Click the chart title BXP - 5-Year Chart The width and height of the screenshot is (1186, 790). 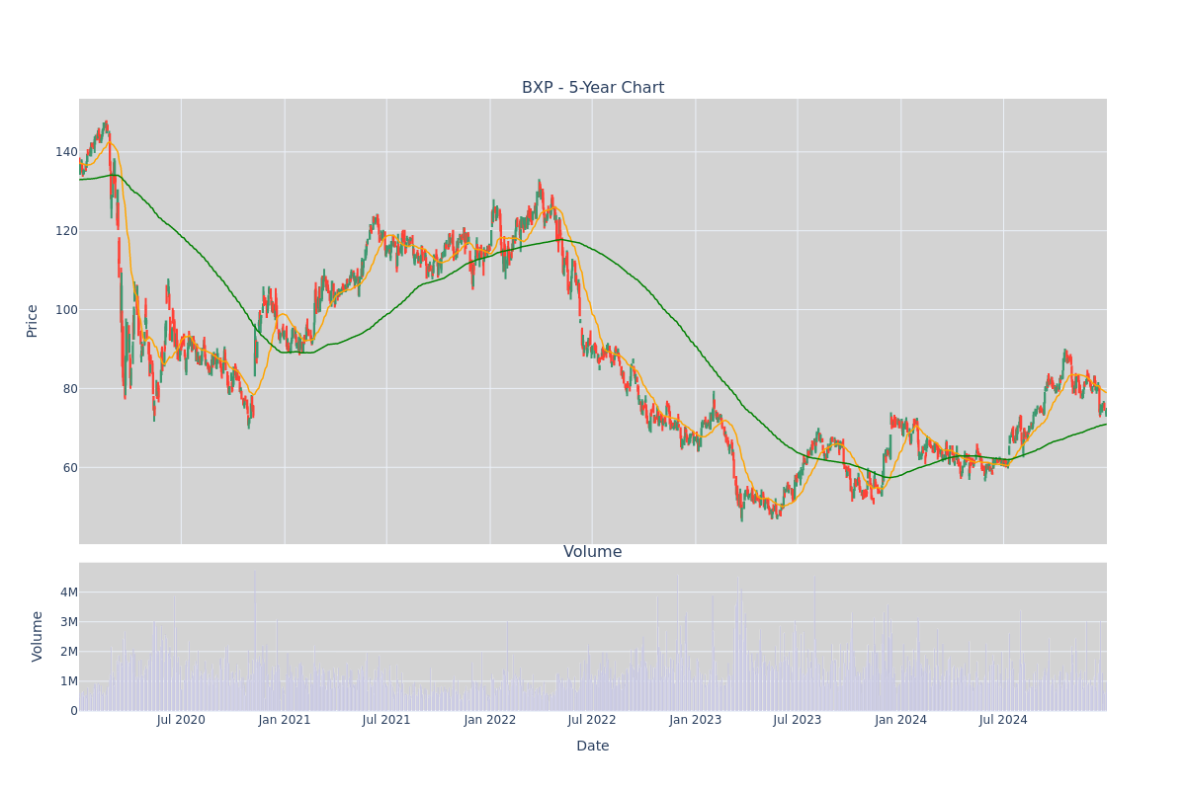point(593,88)
